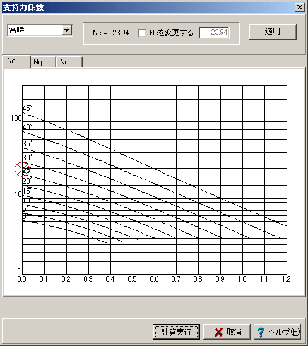The width and height of the screenshot is (308, 346).
Task: Click the 取消 cancel button
Action: click(x=227, y=331)
